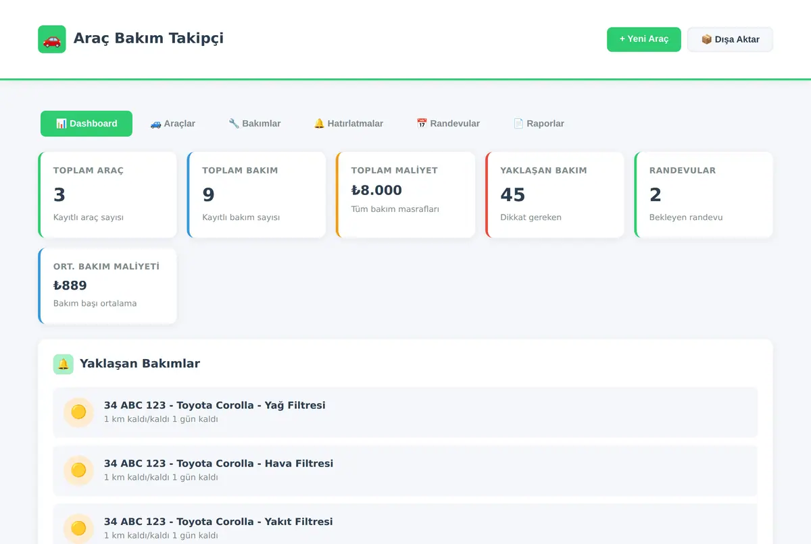Click the yellow status circle for Yakıt Filtresi
The image size is (811, 544).
[x=78, y=528]
